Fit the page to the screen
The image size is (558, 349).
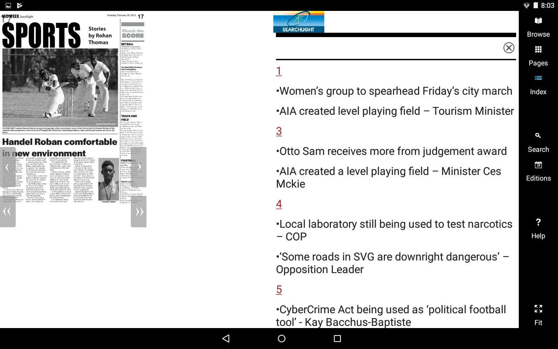[x=538, y=315]
